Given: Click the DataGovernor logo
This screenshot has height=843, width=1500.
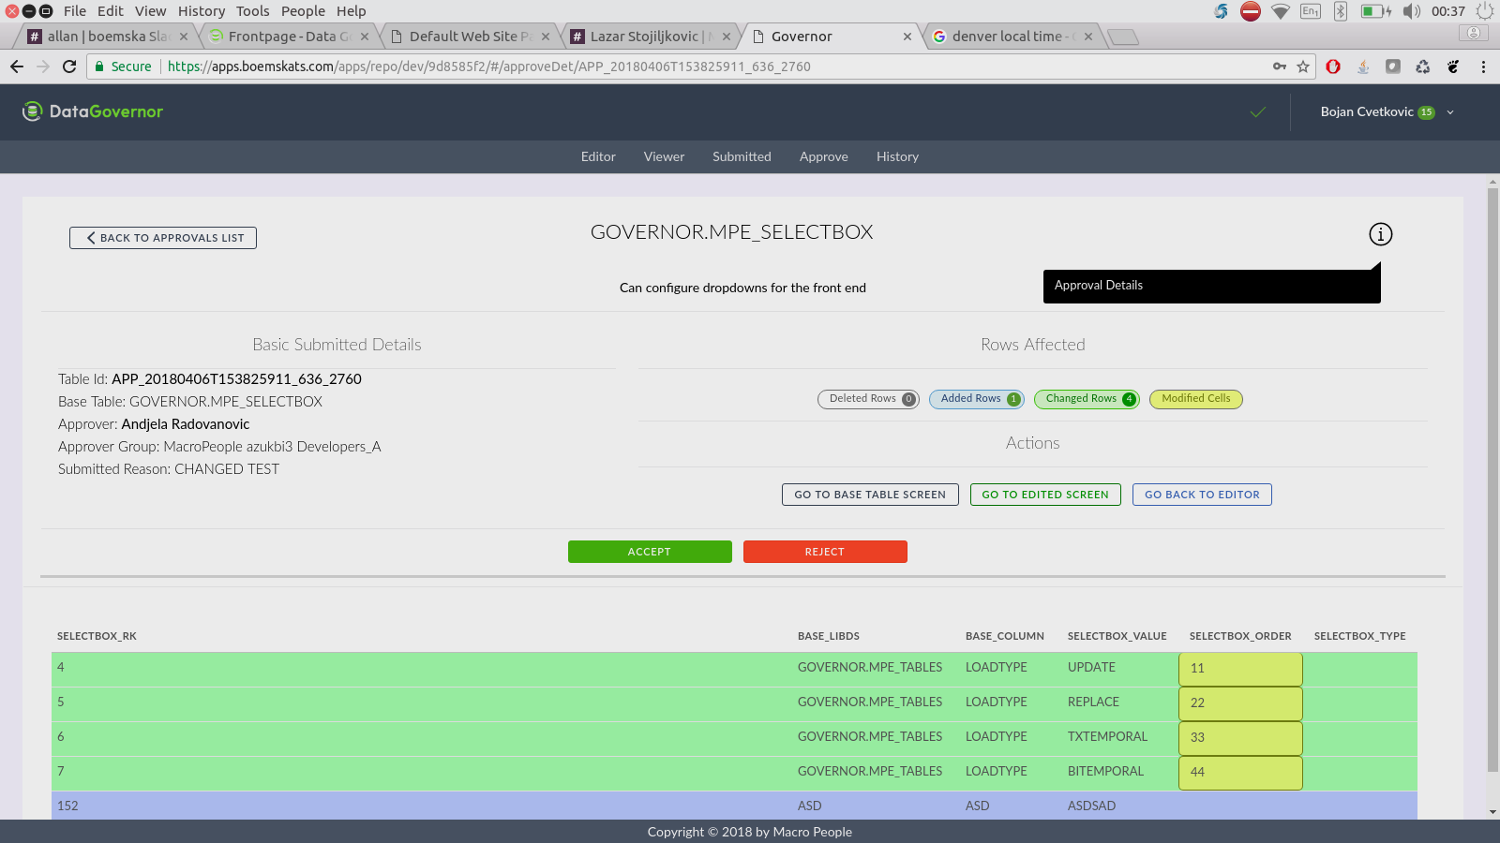Looking at the screenshot, I should [x=93, y=111].
